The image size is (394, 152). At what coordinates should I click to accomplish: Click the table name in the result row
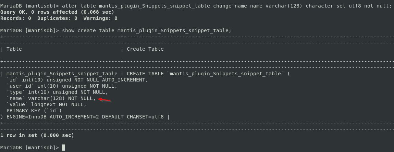pyautogui.click(x=62, y=74)
